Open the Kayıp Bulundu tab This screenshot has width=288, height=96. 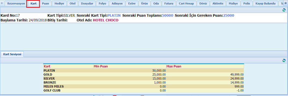point(266,3)
